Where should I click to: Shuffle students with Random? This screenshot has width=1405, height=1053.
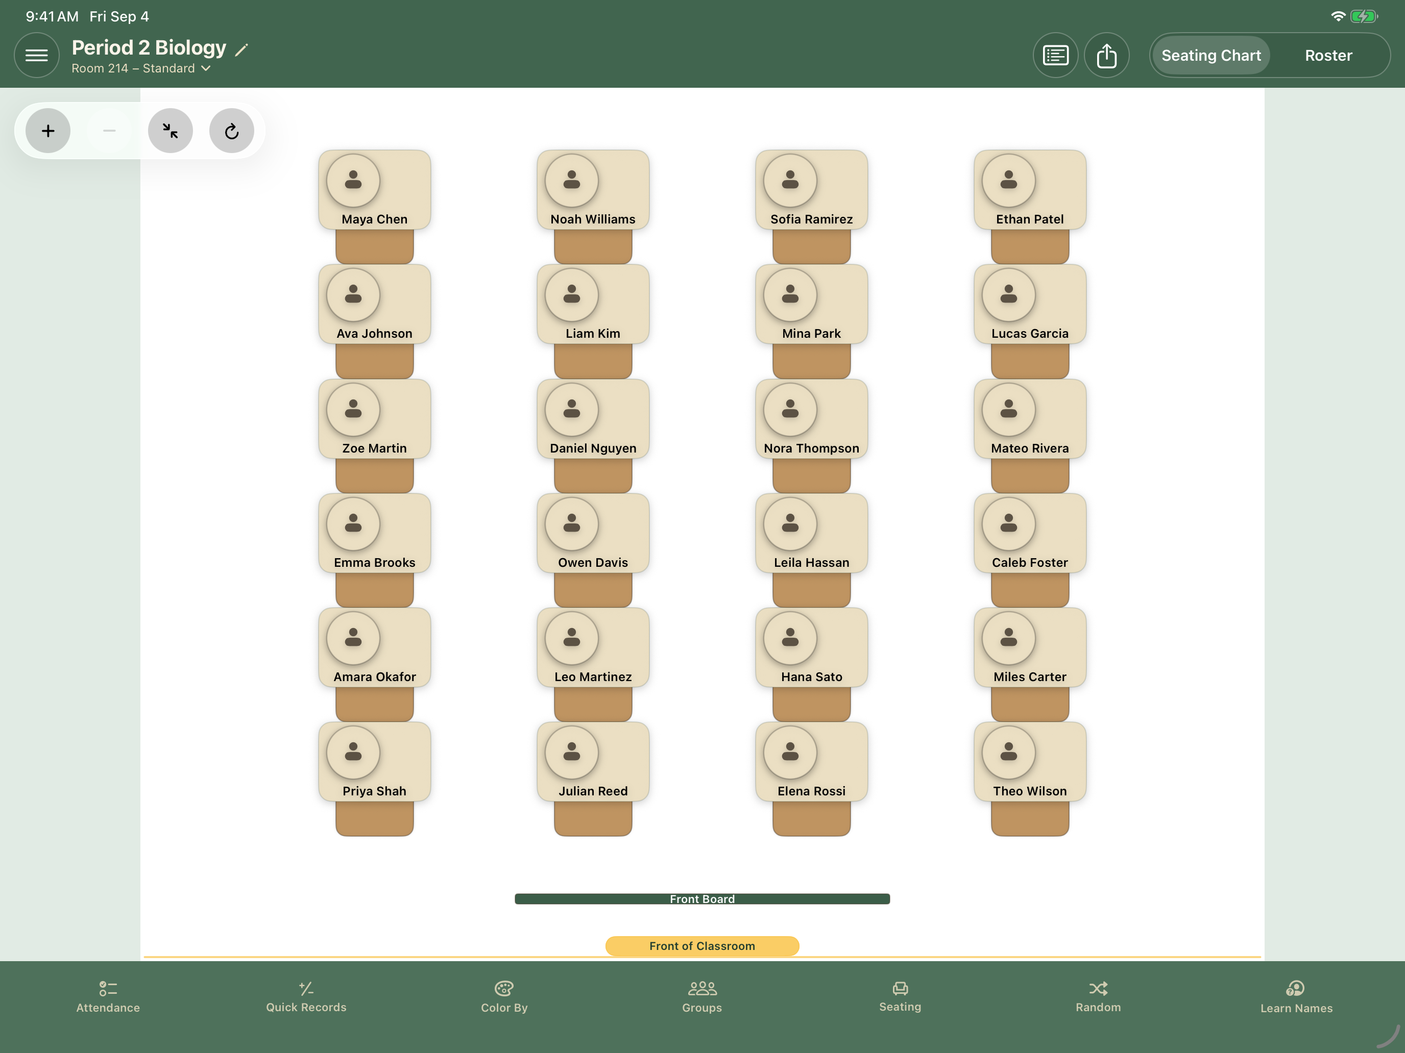pos(1098,997)
